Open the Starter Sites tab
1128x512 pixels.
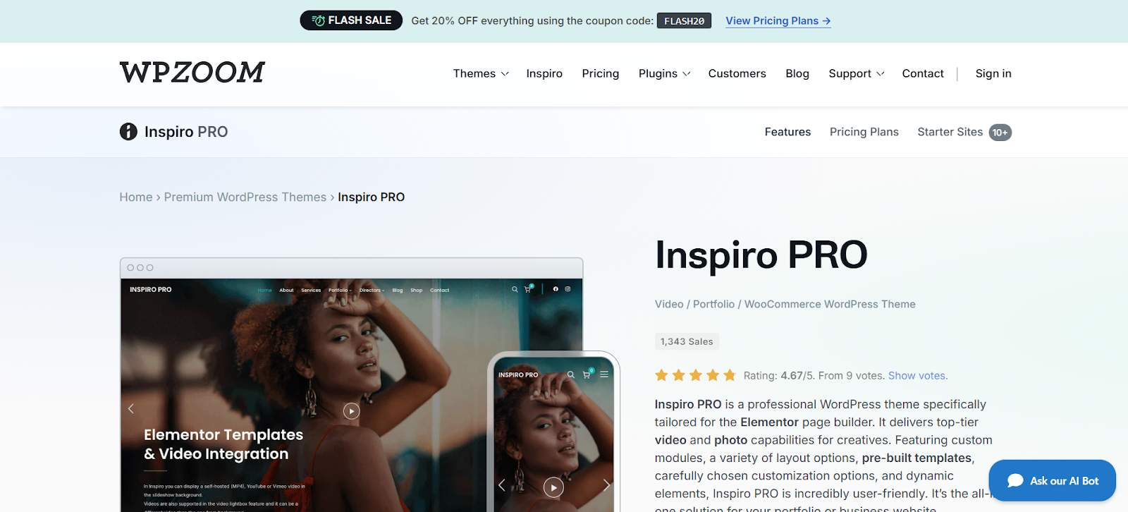950,132
